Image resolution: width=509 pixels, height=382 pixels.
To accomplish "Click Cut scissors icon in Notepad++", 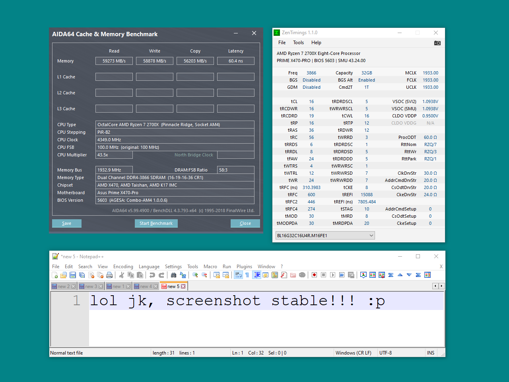I will (121, 275).
